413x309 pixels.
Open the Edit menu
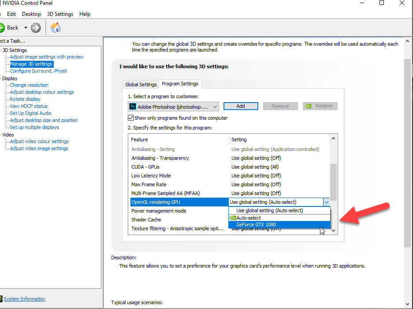[11, 14]
